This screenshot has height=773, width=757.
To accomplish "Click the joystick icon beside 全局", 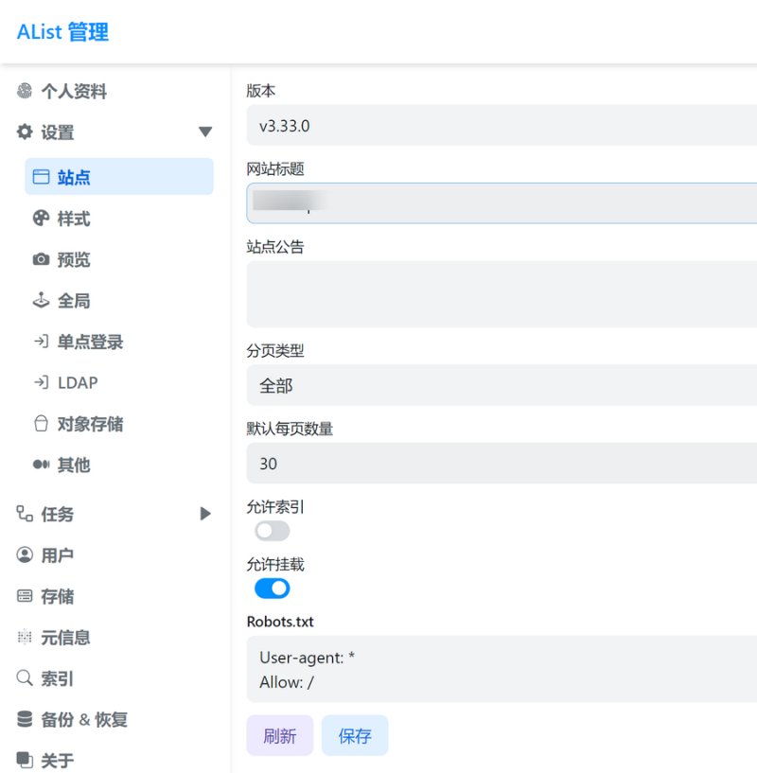I will pos(41,300).
